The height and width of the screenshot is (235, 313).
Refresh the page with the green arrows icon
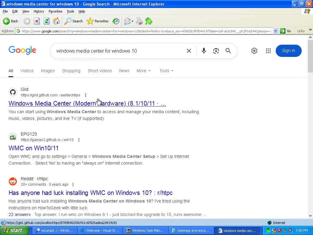pos(46,21)
